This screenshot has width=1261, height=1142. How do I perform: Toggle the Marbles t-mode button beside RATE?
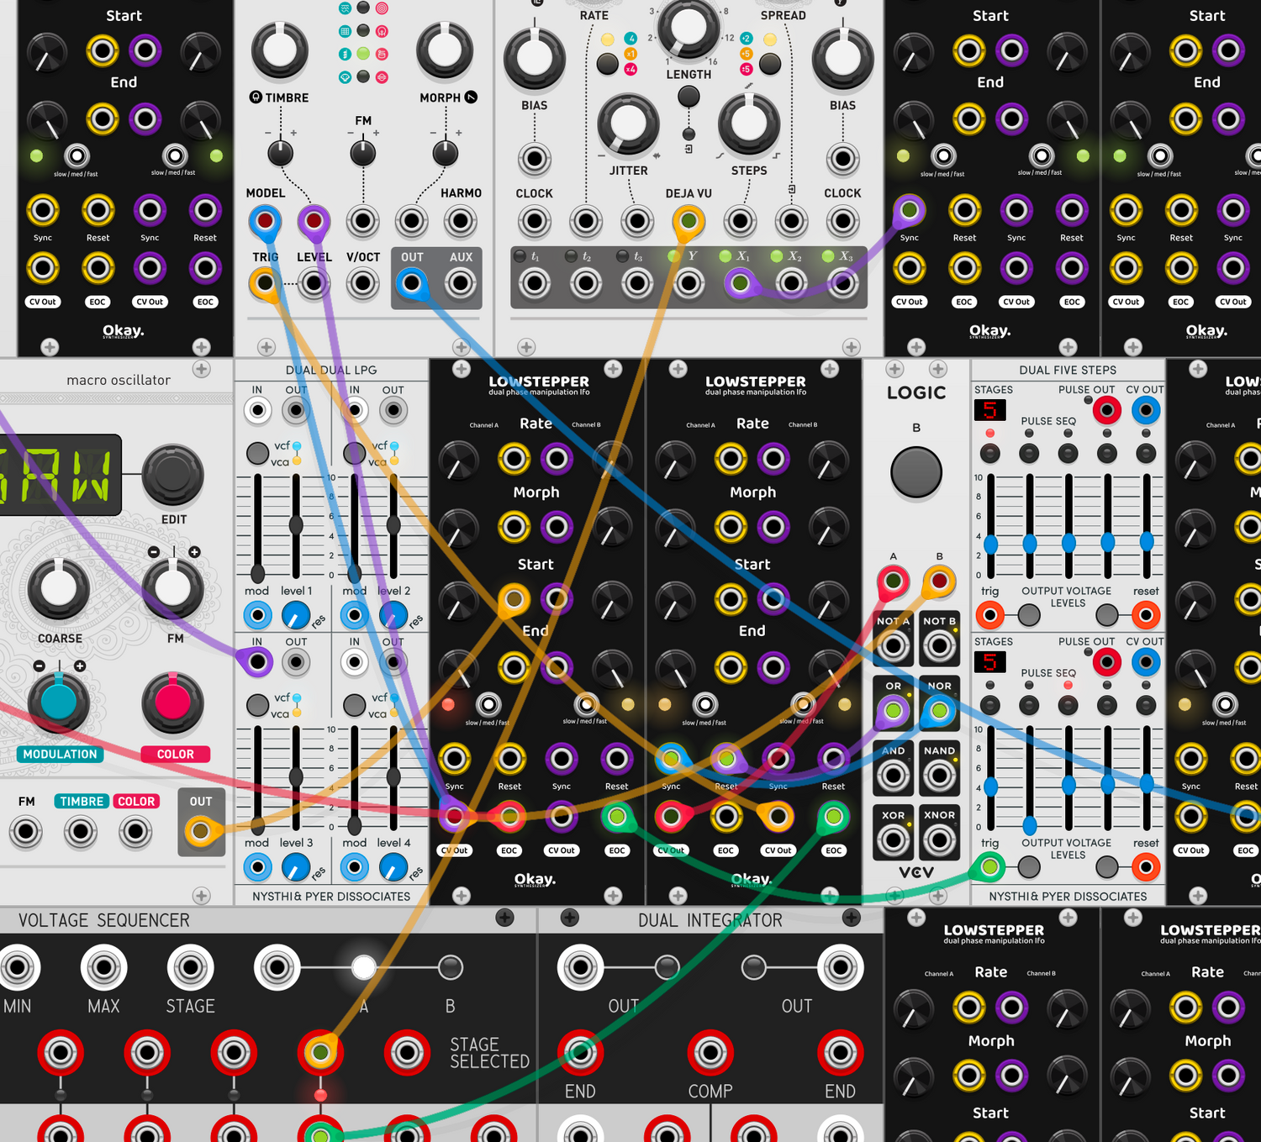point(607,63)
